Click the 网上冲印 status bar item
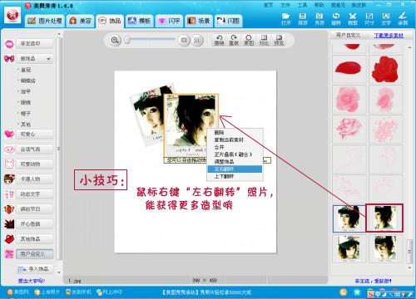Image resolution: width=416 pixels, height=299 pixels. pyautogui.click(x=109, y=292)
